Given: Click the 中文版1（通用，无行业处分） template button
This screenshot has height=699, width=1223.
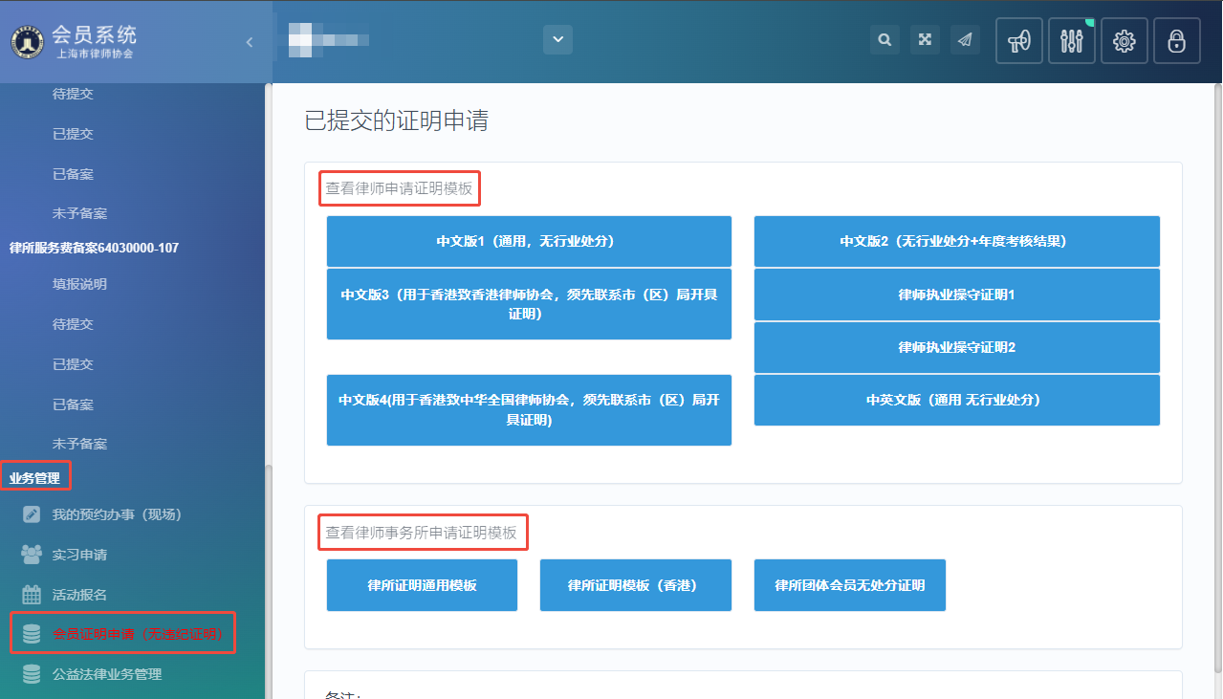Looking at the screenshot, I should 529,241.
